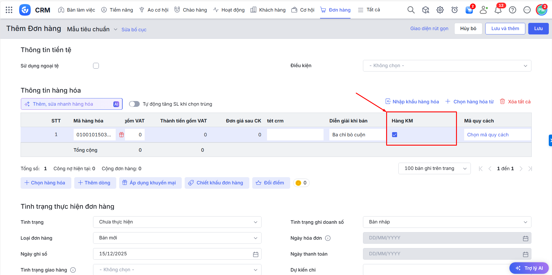
Task: Open the notifications bell icon
Action: [498, 10]
